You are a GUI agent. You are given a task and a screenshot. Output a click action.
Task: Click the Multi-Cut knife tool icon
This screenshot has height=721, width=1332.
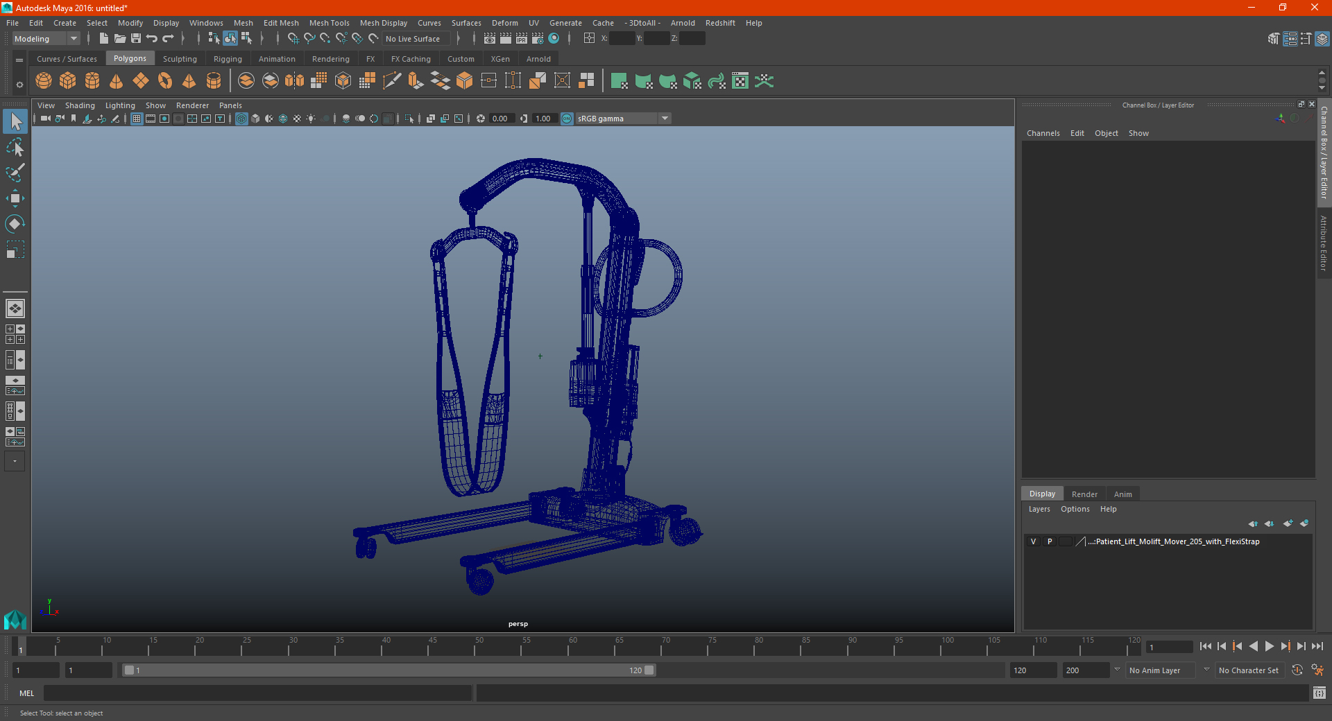[x=392, y=81]
